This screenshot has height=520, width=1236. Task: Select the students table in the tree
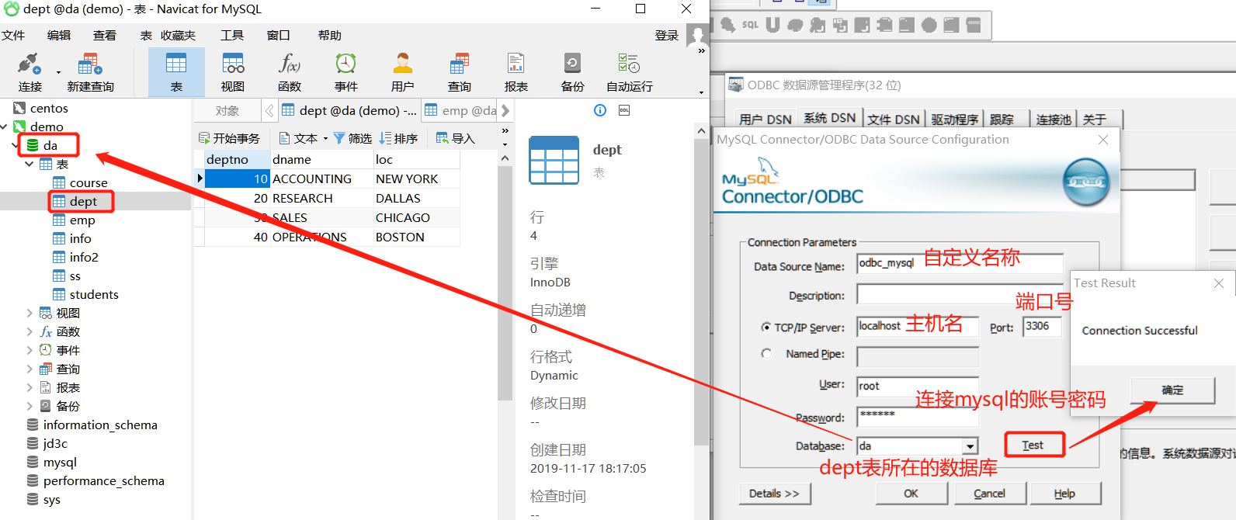click(x=94, y=294)
